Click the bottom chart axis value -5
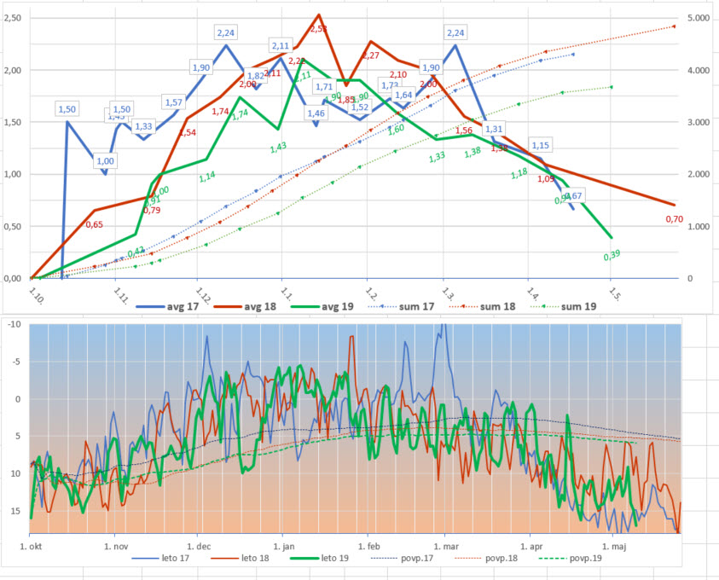The width and height of the screenshot is (719, 580). [16, 362]
